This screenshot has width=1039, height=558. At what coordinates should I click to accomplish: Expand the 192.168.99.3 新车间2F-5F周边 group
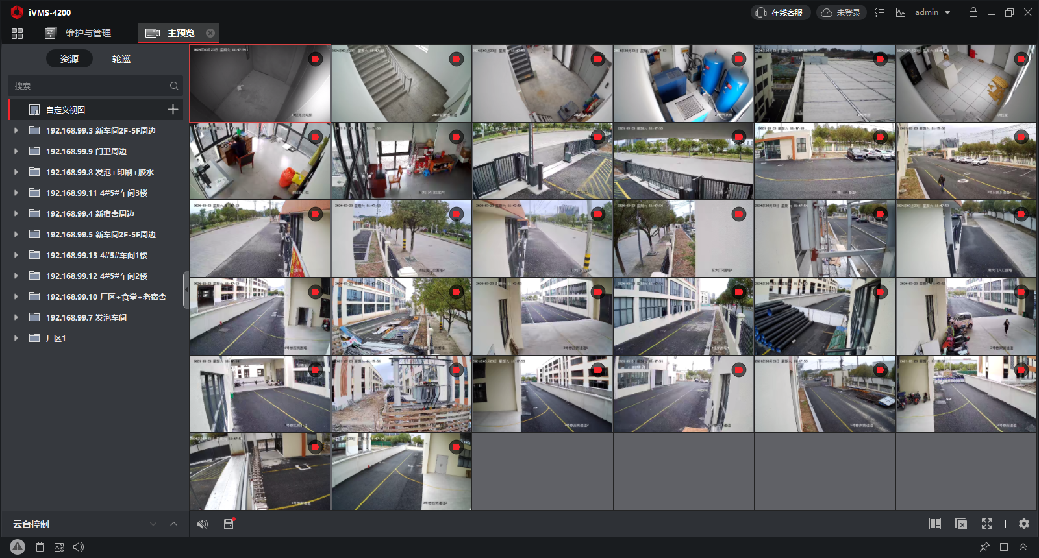[x=16, y=130]
